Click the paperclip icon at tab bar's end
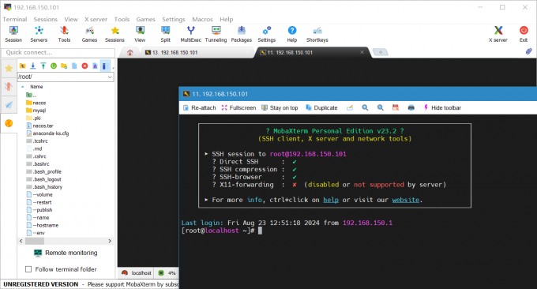Viewport: 537px width, 289px height. pyautogui.click(x=529, y=51)
